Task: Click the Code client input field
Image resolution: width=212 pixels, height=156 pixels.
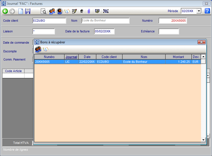Action: pyautogui.click(x=49, y=21)
